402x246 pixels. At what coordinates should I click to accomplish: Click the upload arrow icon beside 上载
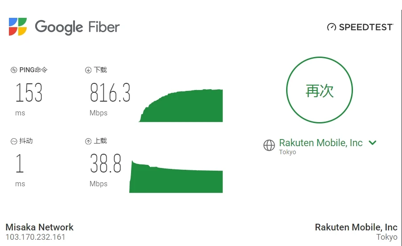pos(88,141)
